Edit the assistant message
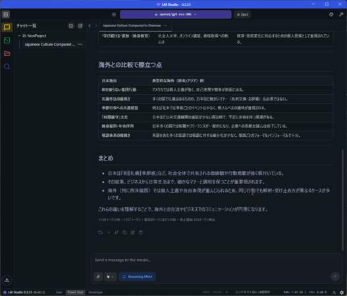 point(132,233)
